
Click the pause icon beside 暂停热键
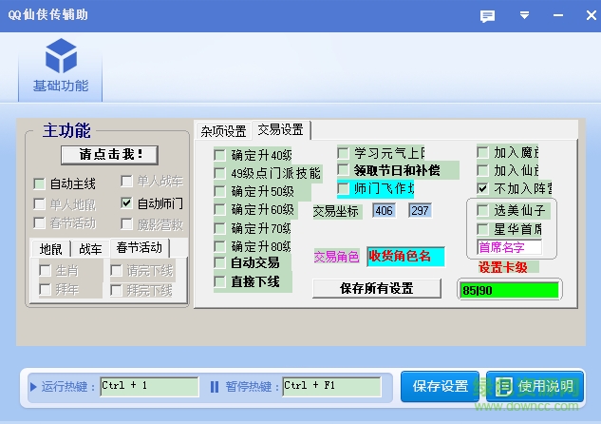coord(215,387)
